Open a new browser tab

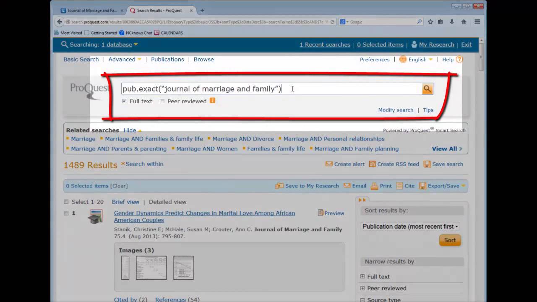202,10
